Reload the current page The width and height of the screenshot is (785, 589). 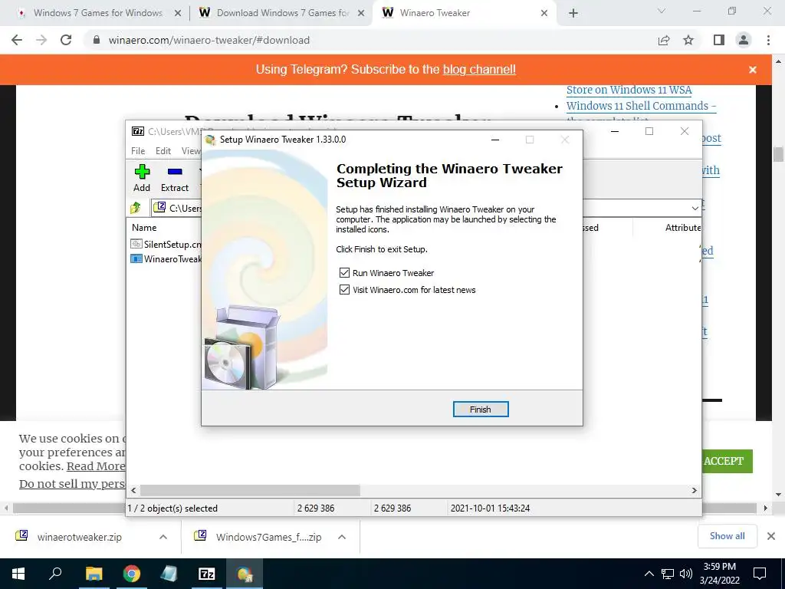coord(66,40)
